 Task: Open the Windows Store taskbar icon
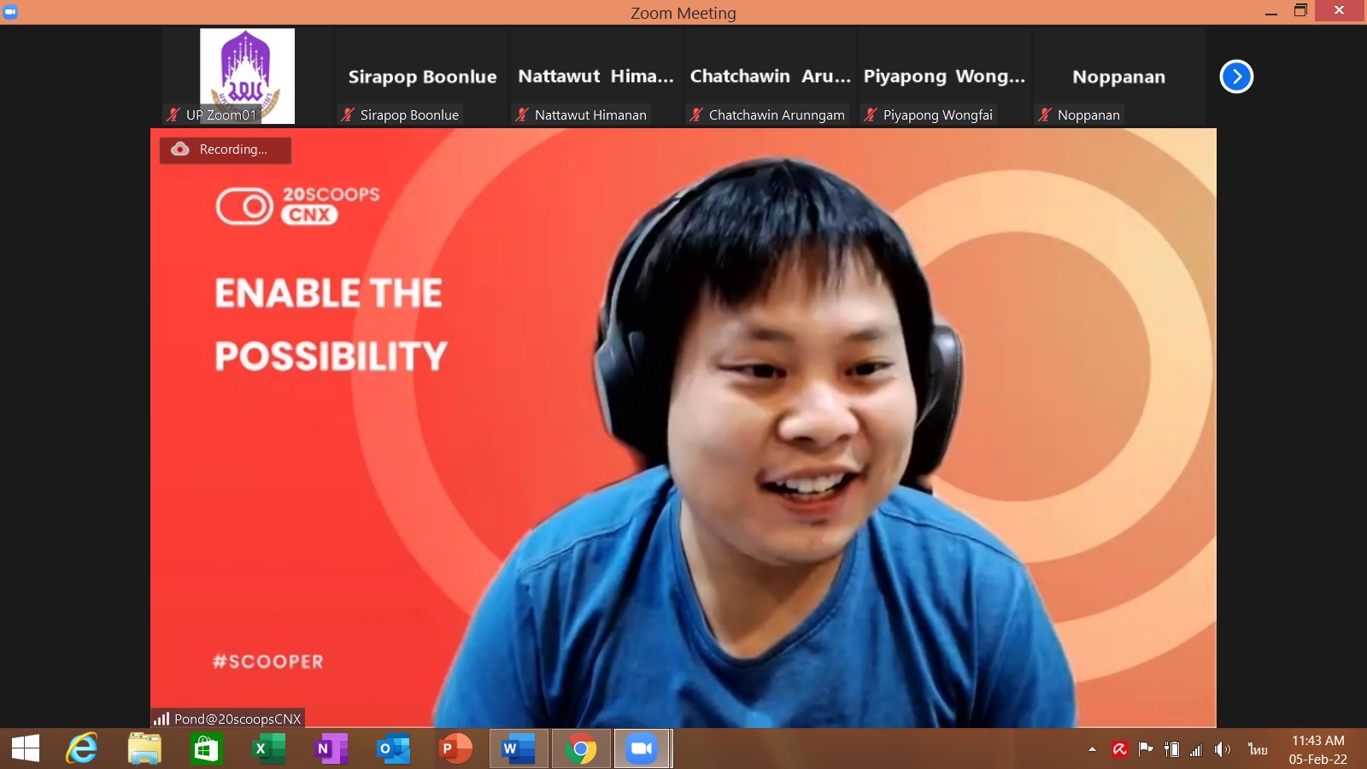(x=206, y=748)
